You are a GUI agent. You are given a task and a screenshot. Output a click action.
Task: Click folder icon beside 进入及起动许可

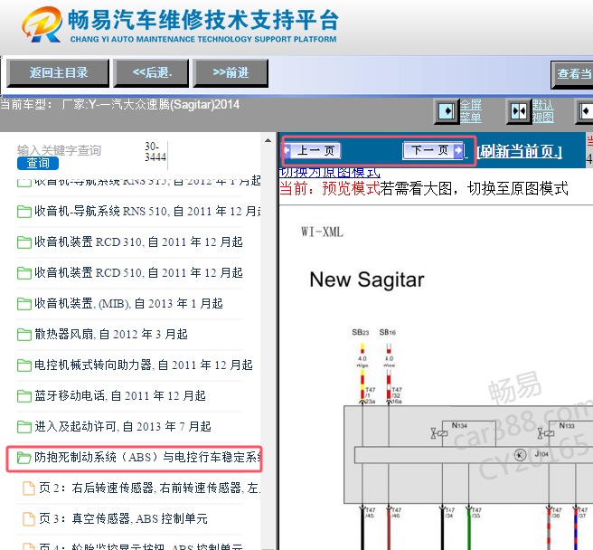coord(24,427)
